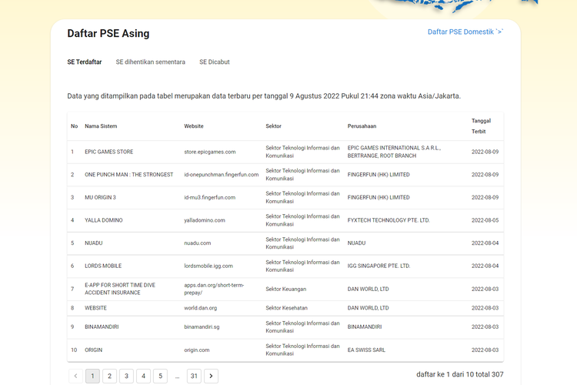Screen dimensions: 577x385
Task: Click the pagination ellipsis between 5 and 31
Action: [x=178, y=377]
